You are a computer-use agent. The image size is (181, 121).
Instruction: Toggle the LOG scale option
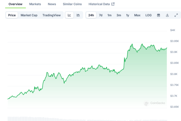pos(148,15)
